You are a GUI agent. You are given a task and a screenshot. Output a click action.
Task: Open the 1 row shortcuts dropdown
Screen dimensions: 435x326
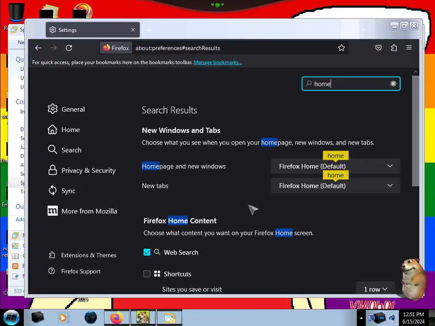[x=376, y=289]
